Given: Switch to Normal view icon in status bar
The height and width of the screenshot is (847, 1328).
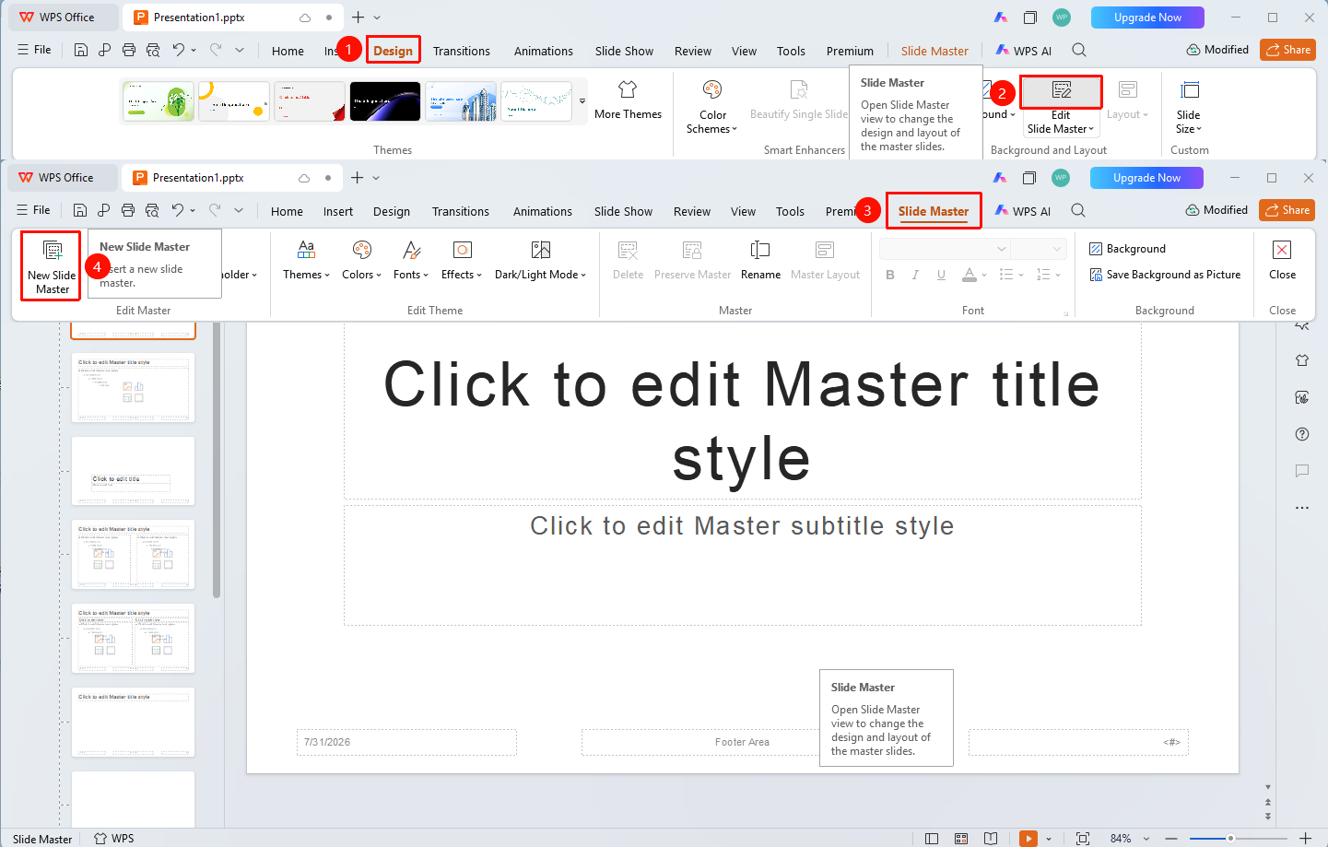Looking at the screenshot, I should click(x=932, y=839).
